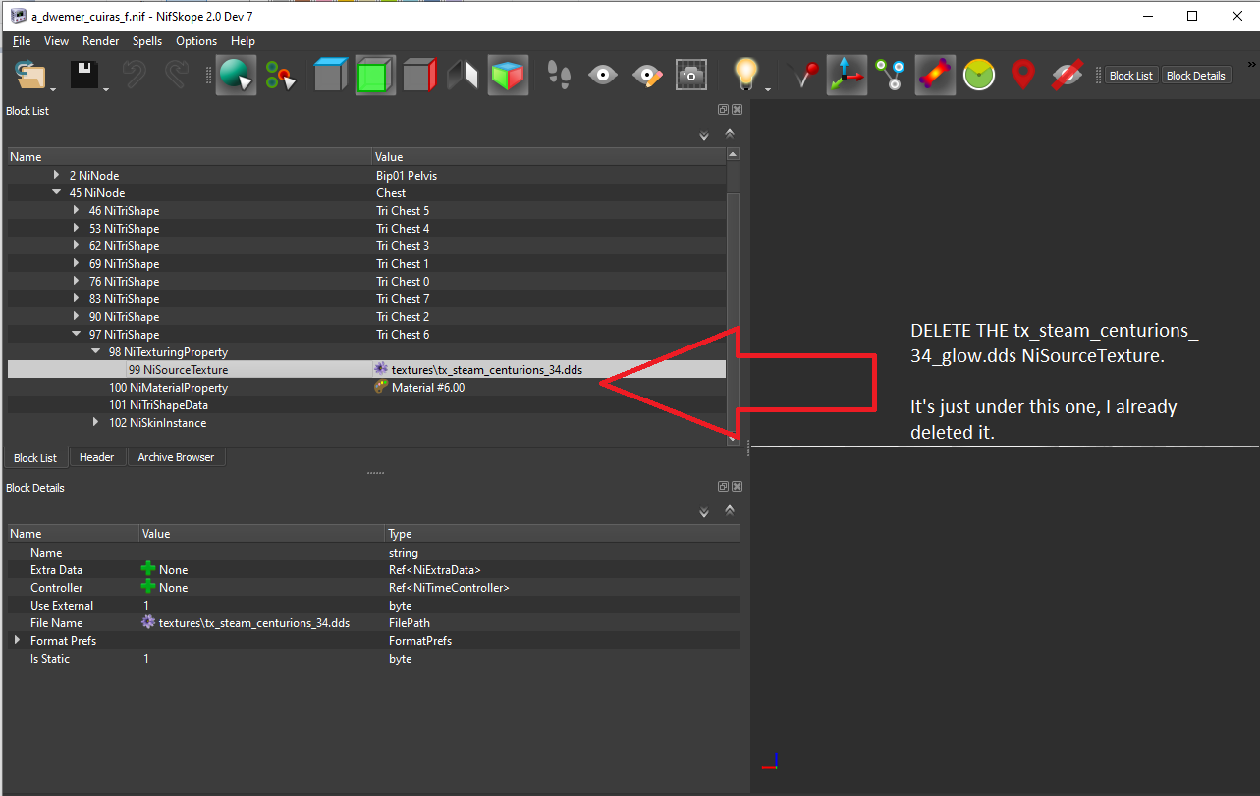Click the Block Details toolbar button

coord(1195,76)
